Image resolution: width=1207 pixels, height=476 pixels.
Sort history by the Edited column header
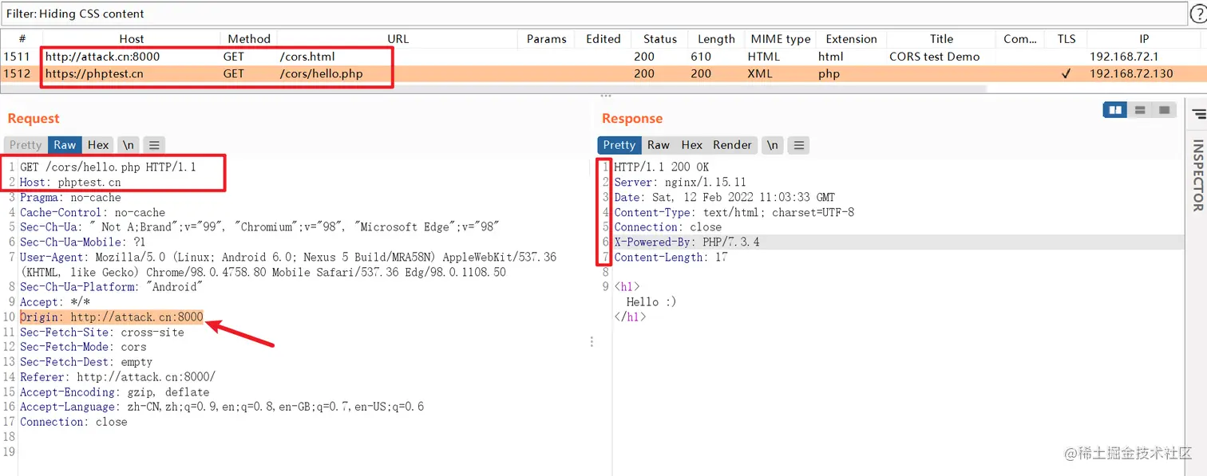(603, 38)
